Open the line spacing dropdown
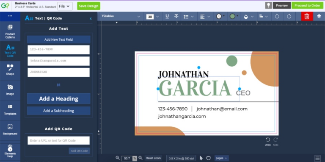 tap(188, 17)
